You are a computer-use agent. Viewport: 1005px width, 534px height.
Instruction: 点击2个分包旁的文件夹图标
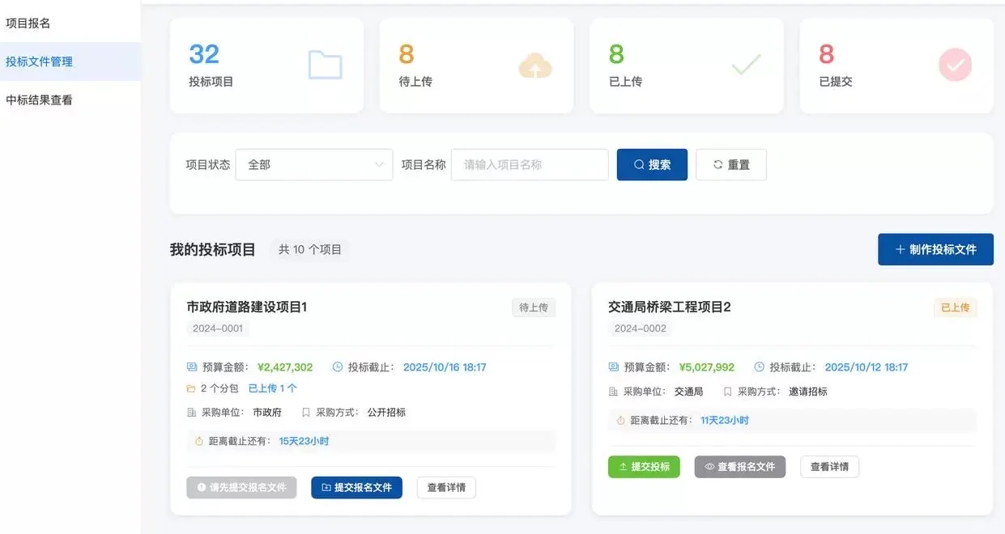[191, 387]
